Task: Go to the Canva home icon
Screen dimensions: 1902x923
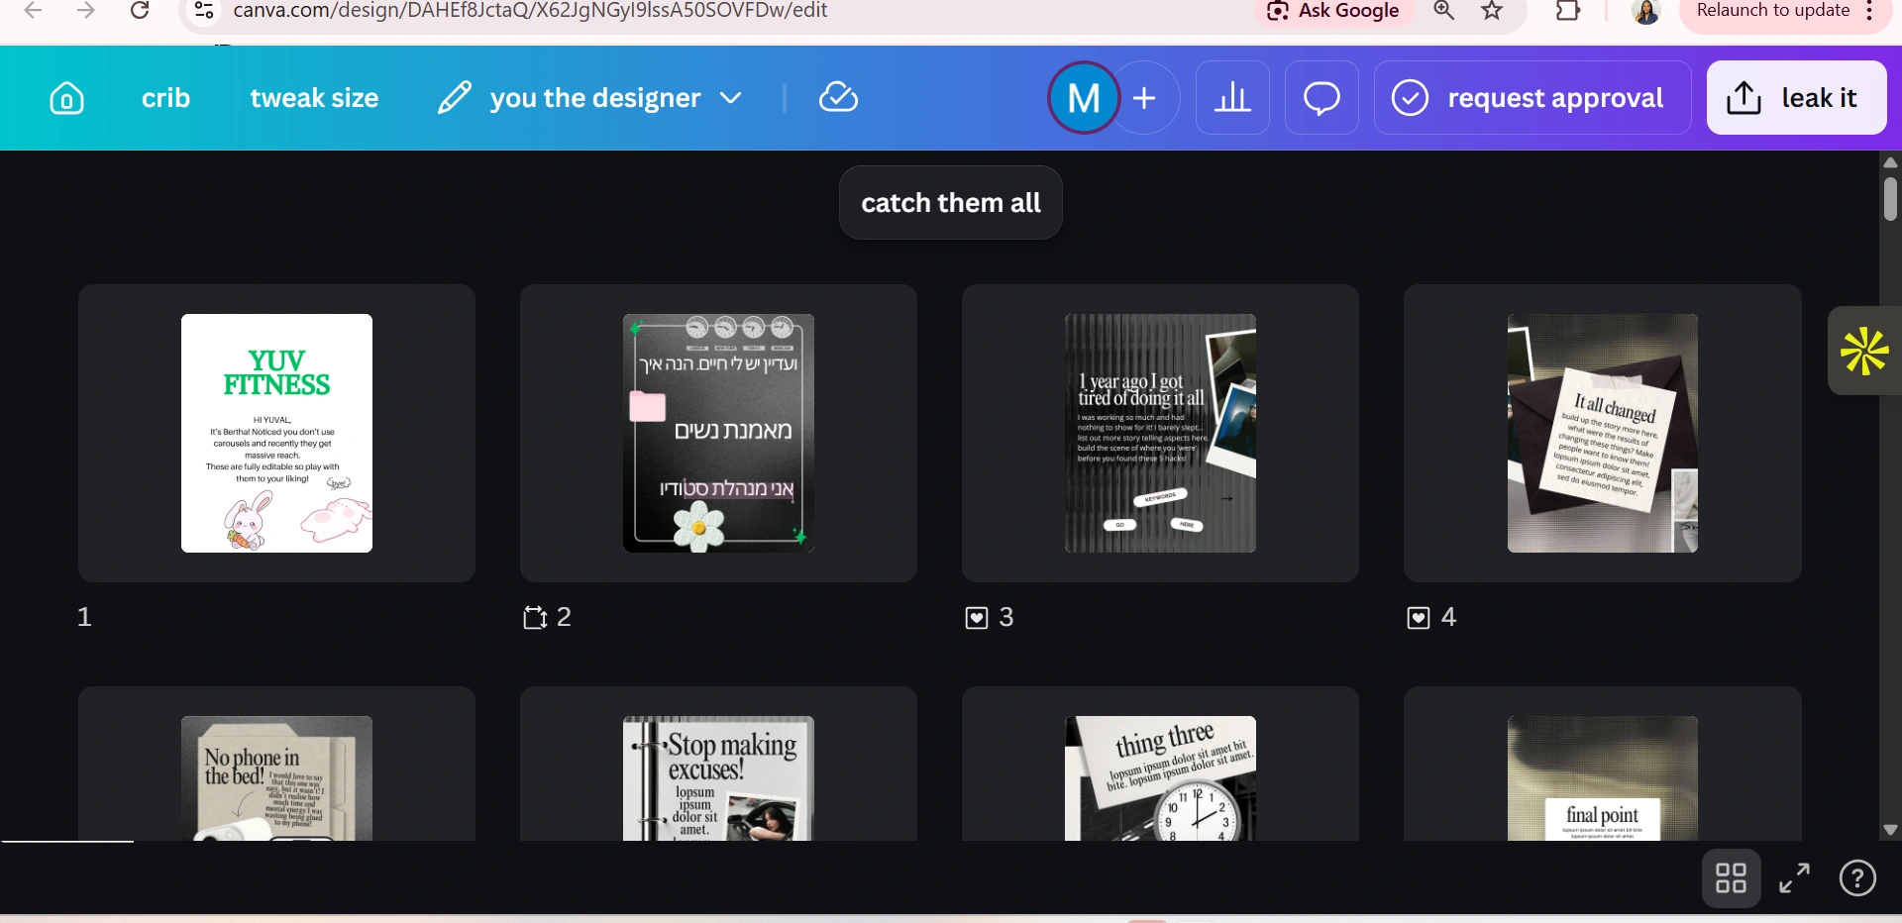Action: [x=66, y=98]
